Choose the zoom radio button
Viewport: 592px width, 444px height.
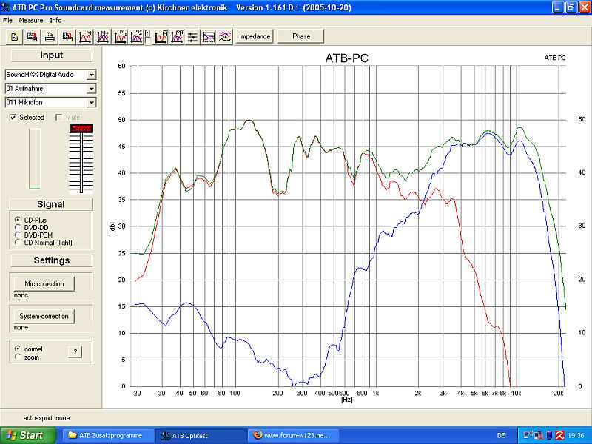point(18,357)
